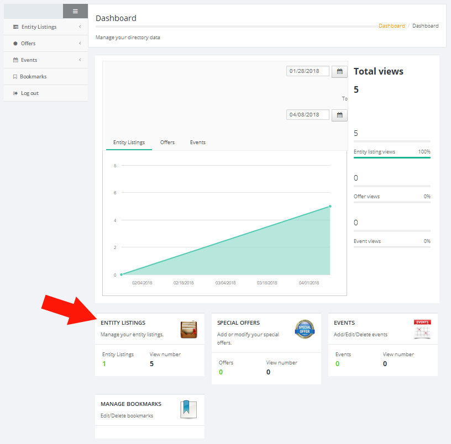This screenshot has height=444, width=451.
Task: Click the Add/Edit/Delete events description
Action: click(360, 335)
